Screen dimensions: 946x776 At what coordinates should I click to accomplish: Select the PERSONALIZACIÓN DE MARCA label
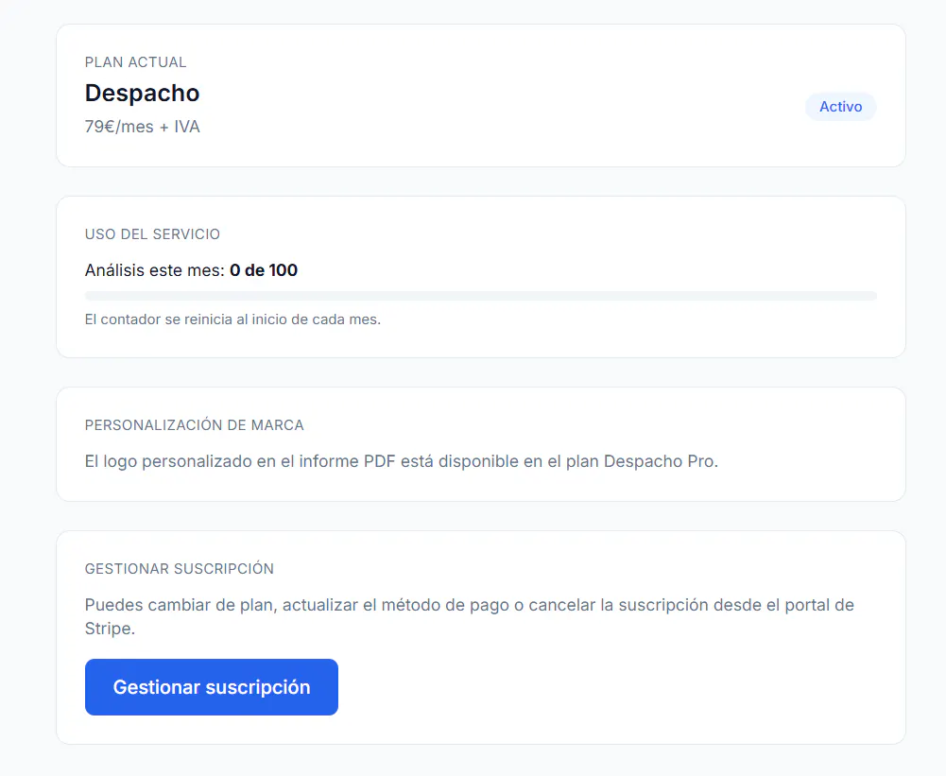195,424
